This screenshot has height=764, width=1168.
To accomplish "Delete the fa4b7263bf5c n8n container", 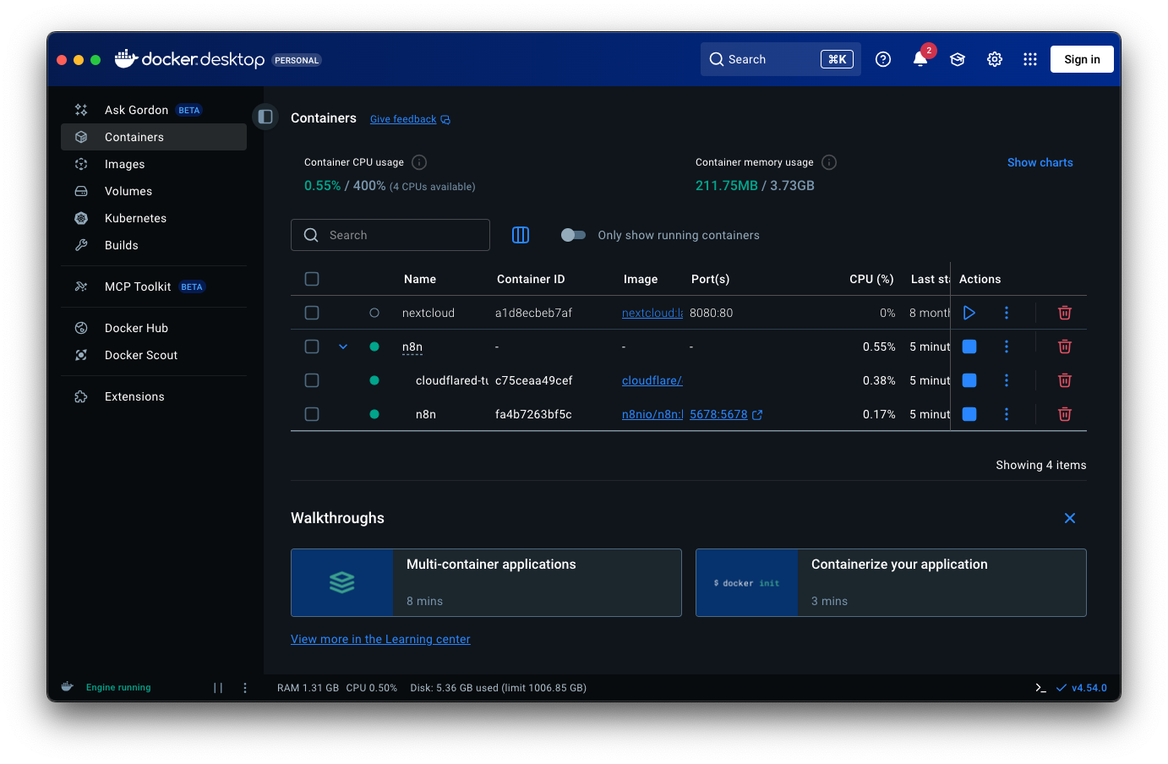I will pyautogui.click(x=1065, y=414).
